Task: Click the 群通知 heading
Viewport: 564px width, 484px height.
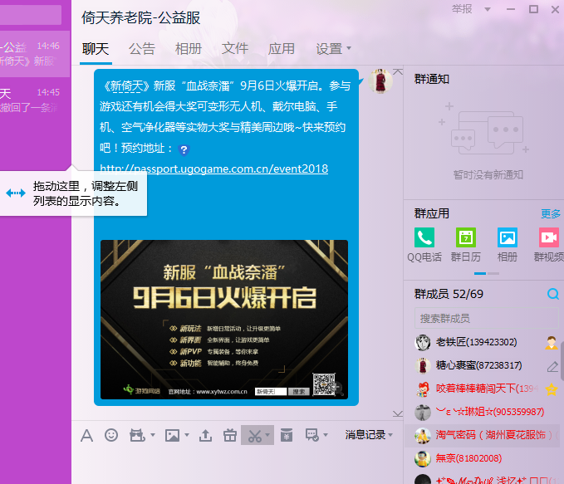Action: point(432,79)
